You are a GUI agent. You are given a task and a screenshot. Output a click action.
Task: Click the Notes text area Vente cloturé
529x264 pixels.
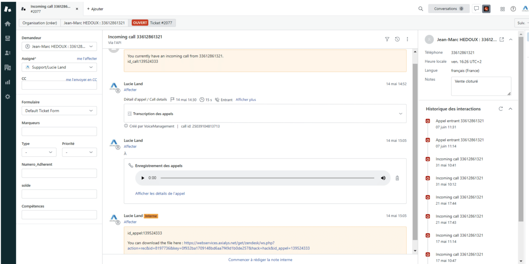point(481,86)
